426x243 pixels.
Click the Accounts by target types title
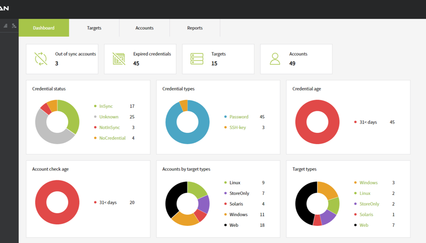coord(186,169)
